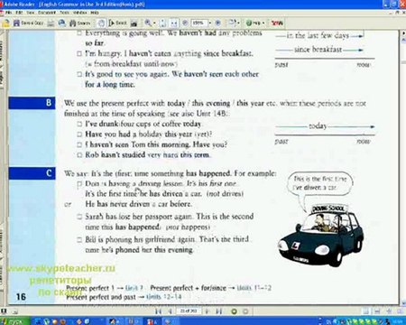Open the Document menu

point(47,13)
